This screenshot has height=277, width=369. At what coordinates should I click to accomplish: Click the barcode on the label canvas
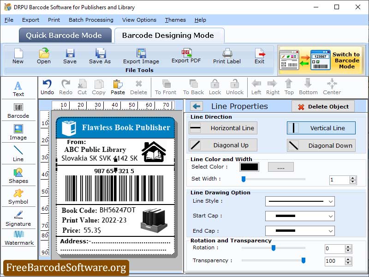(x=114, y=188)
